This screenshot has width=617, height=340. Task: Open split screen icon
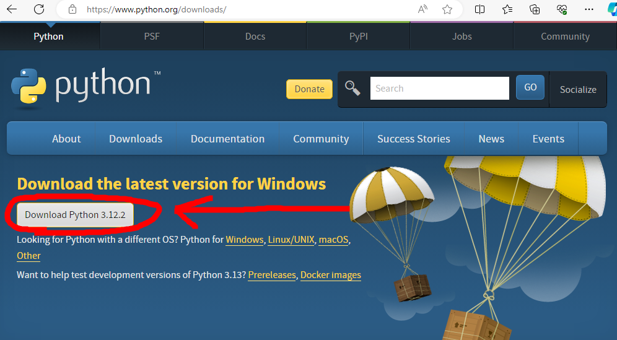pyautogui.click(x=479, y=9)
